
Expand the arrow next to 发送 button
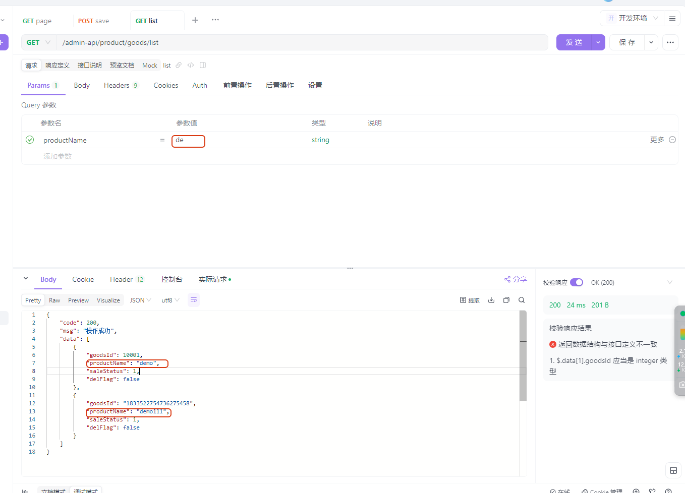pos(598,42)
